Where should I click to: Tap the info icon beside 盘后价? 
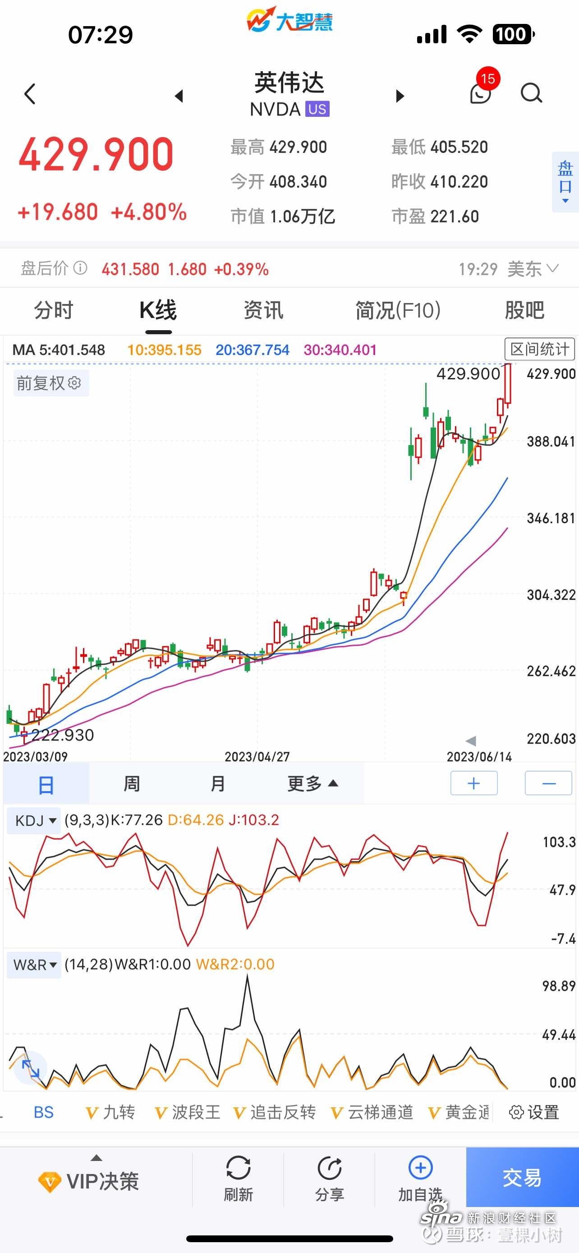click(x=80, y=268)
